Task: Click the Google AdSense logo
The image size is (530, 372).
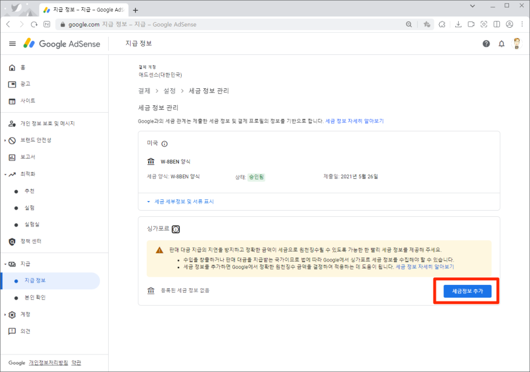Action: [x=62, y=44]
